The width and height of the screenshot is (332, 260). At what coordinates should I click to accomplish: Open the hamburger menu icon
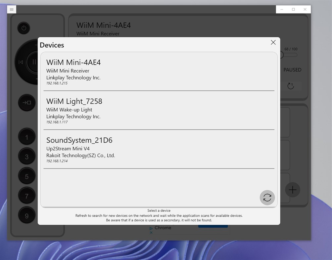click(x=12, y=9)
